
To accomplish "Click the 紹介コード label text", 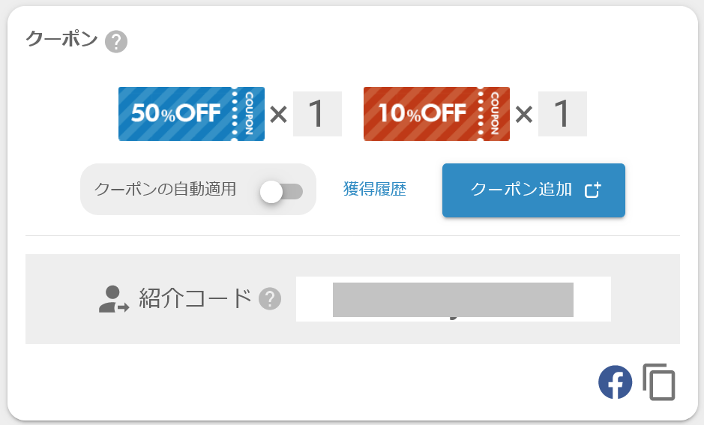I will click(195, 298).
